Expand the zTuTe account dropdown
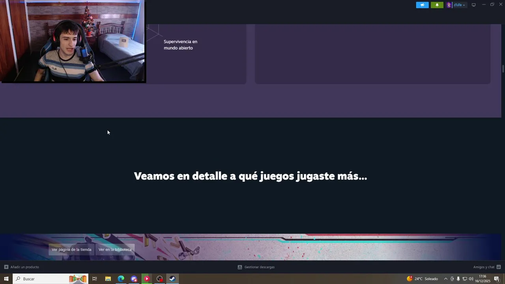The image size is (505, 284). tap(460, 5)
